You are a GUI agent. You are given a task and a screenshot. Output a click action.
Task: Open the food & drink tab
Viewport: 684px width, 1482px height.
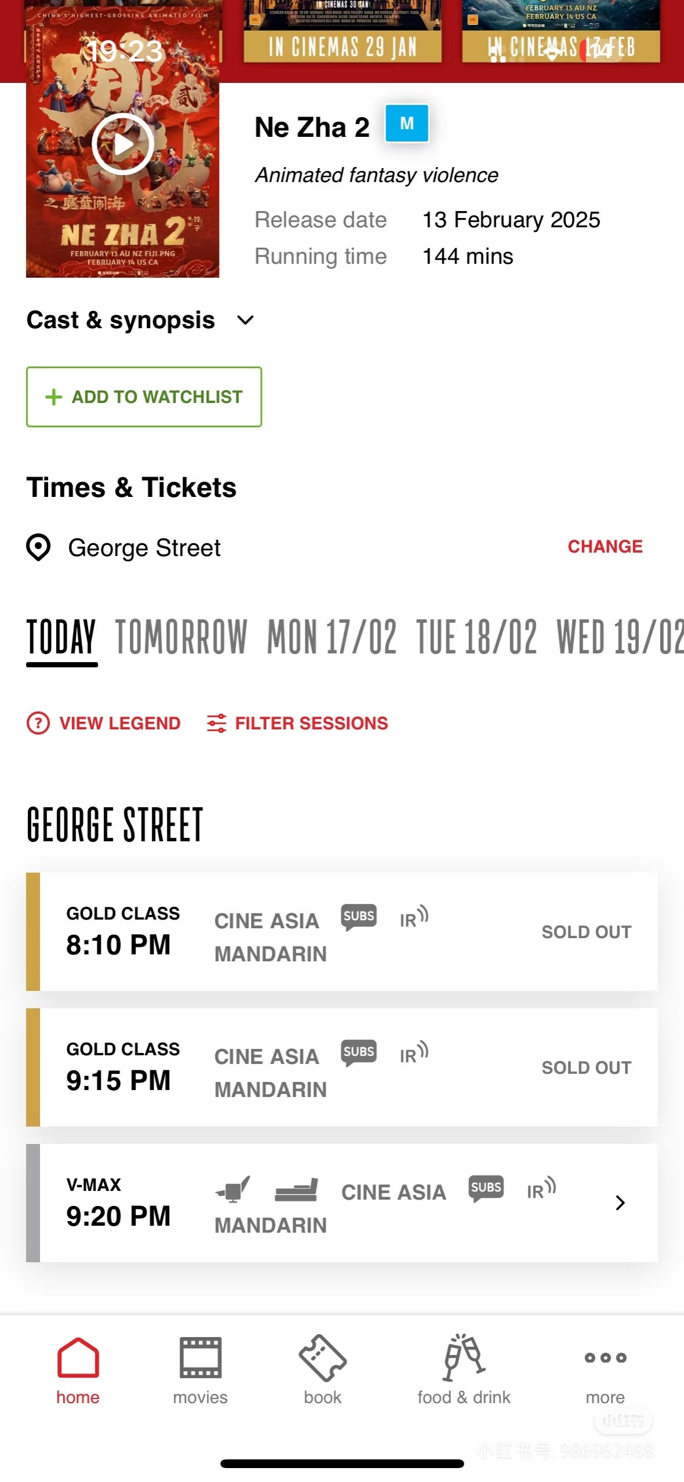(464, 1371)
